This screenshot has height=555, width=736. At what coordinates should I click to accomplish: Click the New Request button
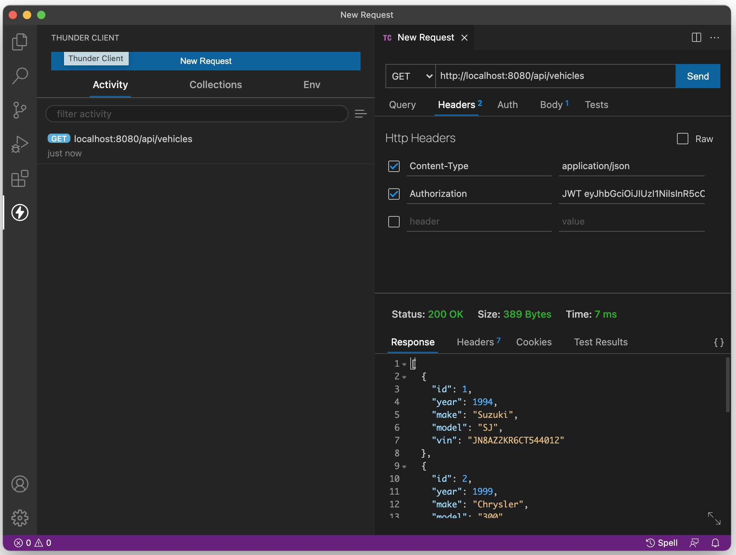206,61
